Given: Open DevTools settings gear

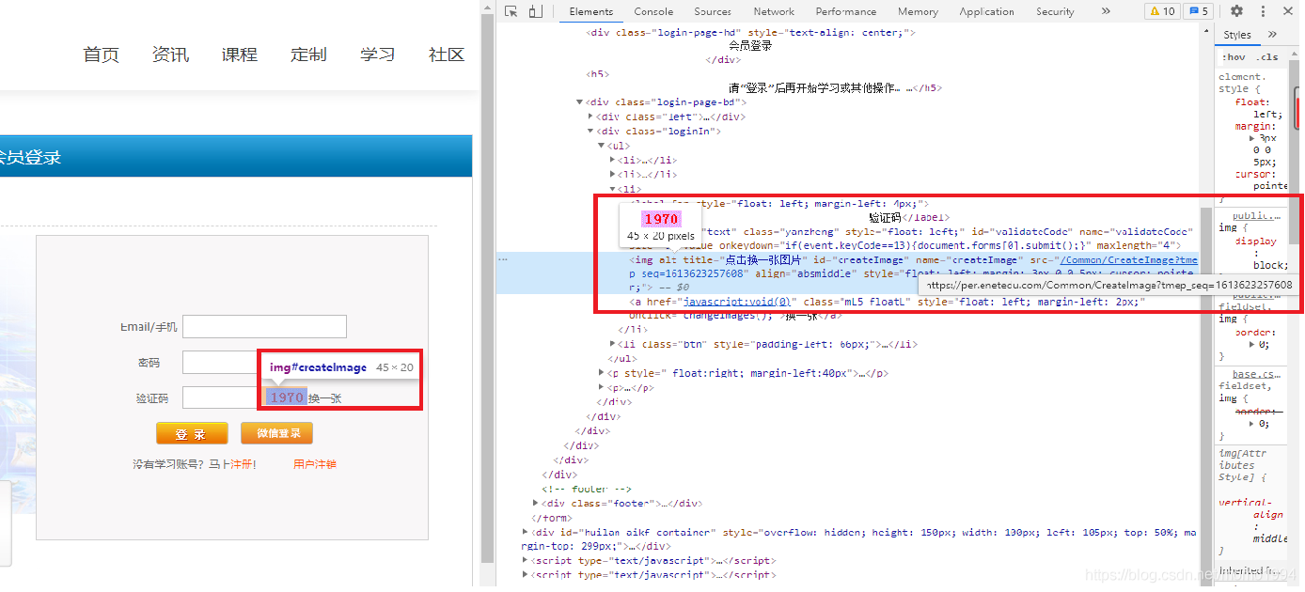Looking at the screenshot, I should click(x=1236, y=11).
